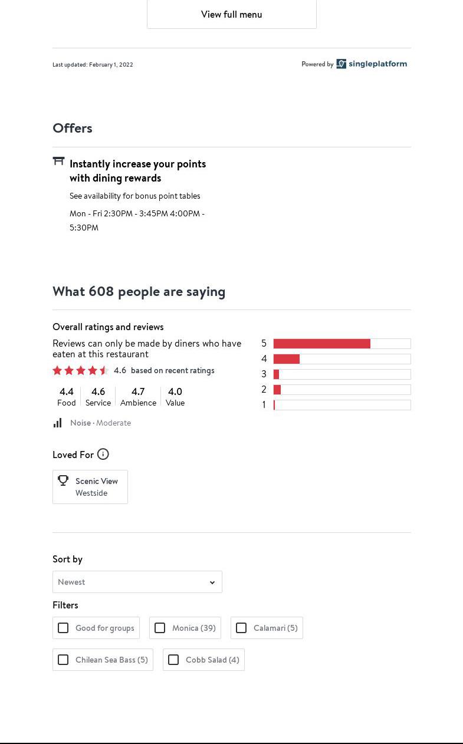Click the noise level bars icon
463x744 pixels.
click(x=58, y=423)
